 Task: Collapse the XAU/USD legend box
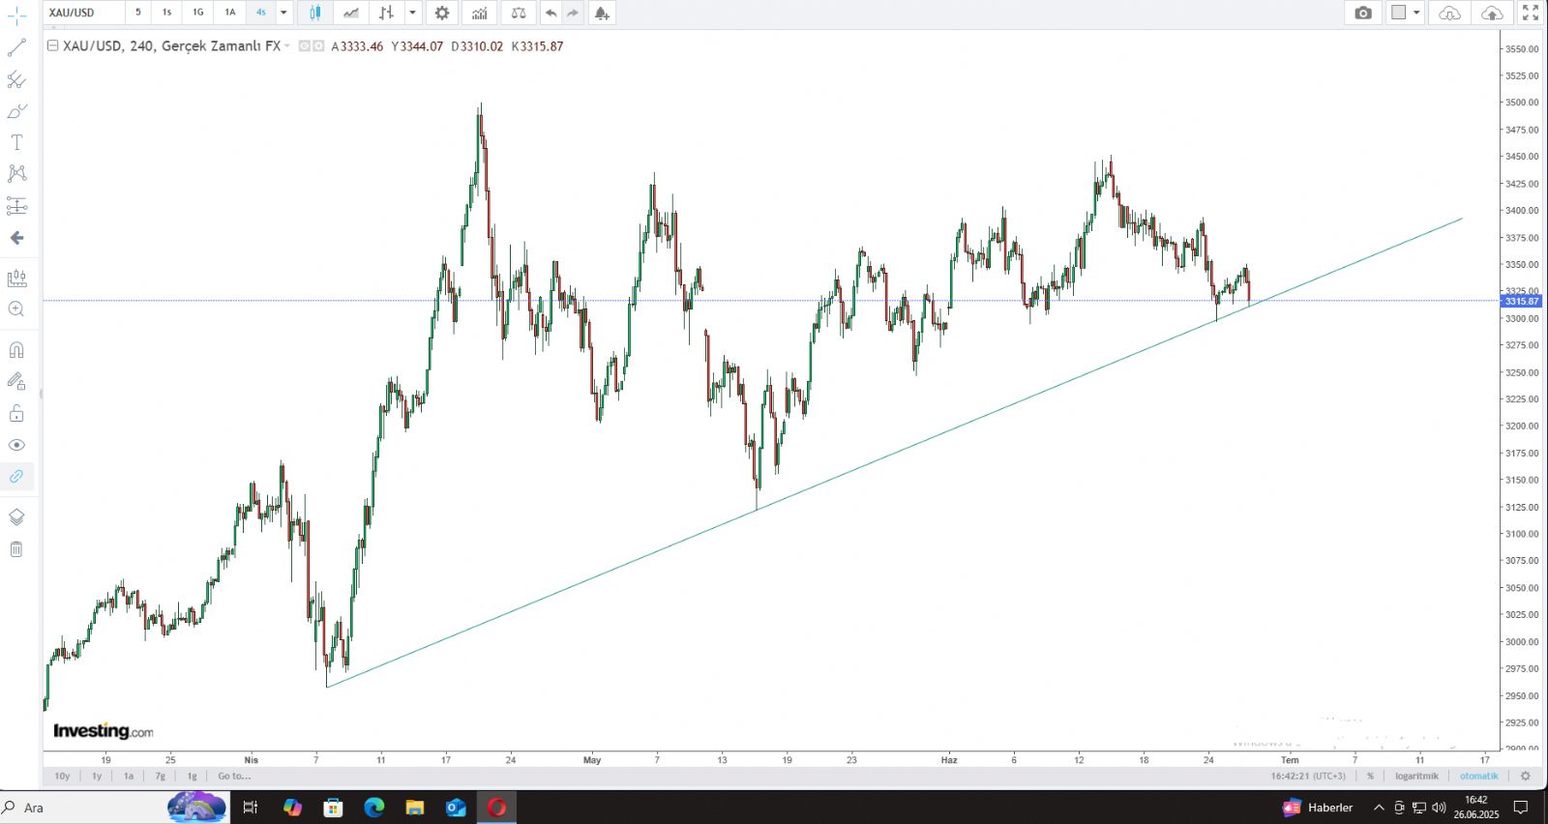point(52,45)
